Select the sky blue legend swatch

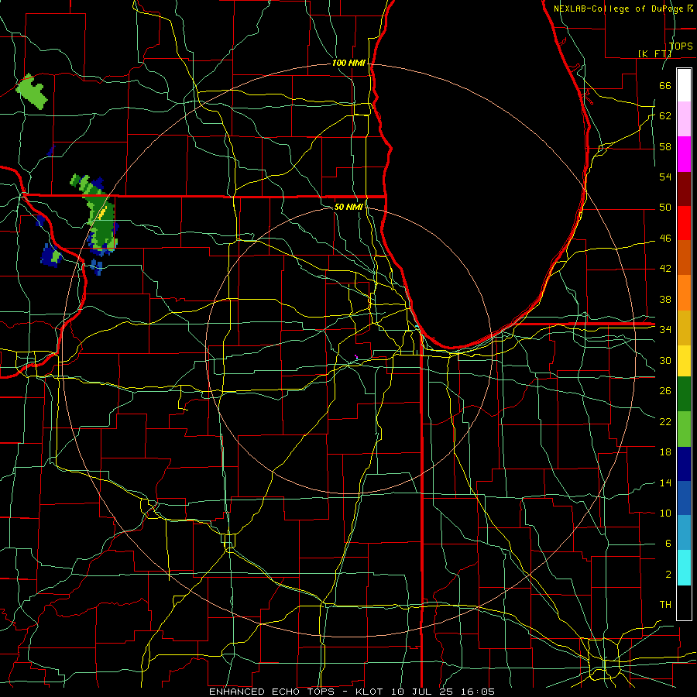[x=684, y=533]
